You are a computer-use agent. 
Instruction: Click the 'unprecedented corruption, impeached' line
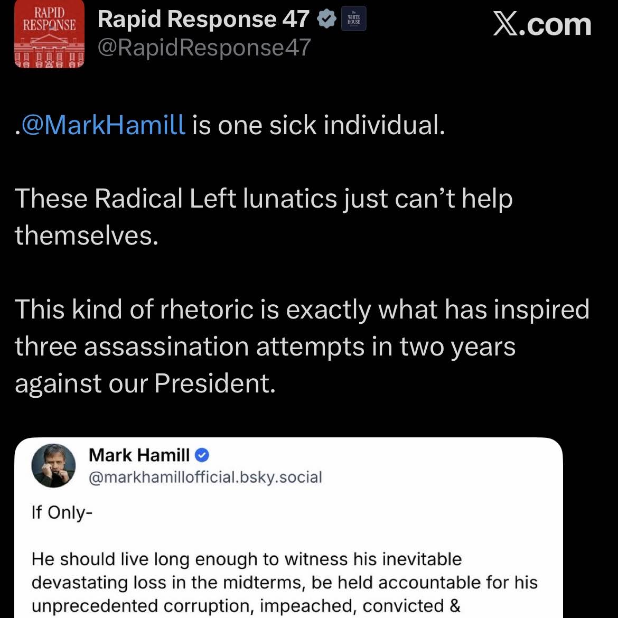[246, 606]
